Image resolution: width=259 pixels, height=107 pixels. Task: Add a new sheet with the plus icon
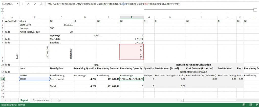tap(59, 100)
